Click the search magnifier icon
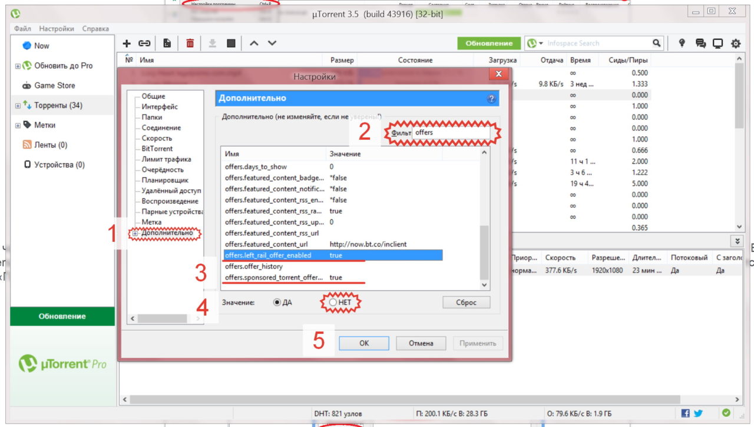The height and width of the screenshot is (427, 754). click(x=657, y=43)
